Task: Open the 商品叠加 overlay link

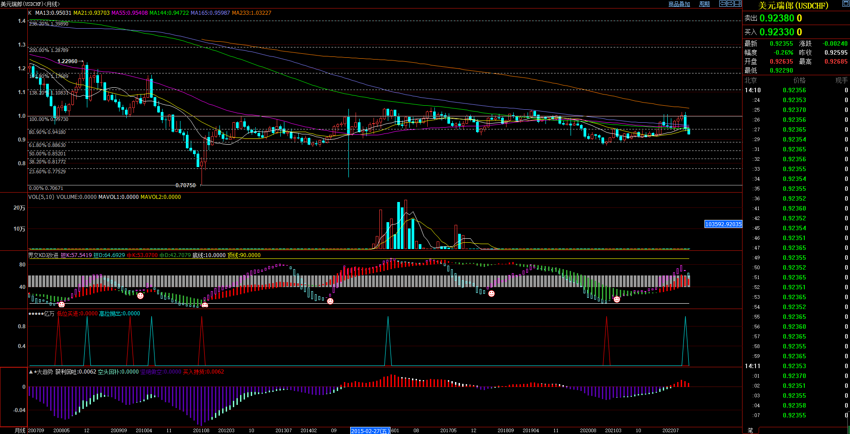Action: pos(679,4)
